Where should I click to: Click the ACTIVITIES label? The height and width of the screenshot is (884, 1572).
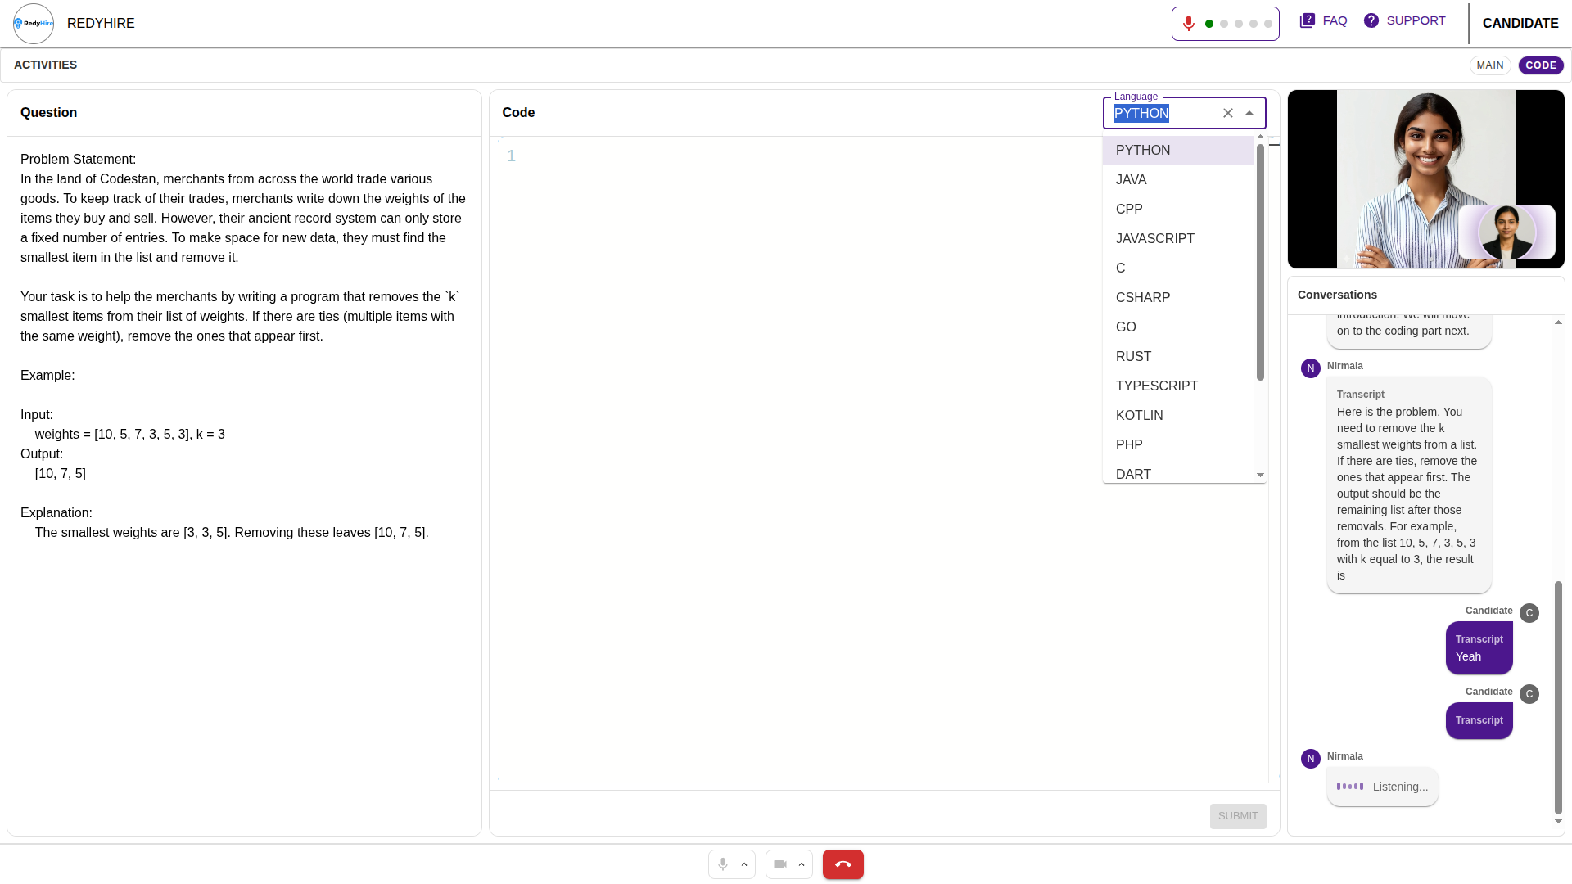(x=45, y=65)
